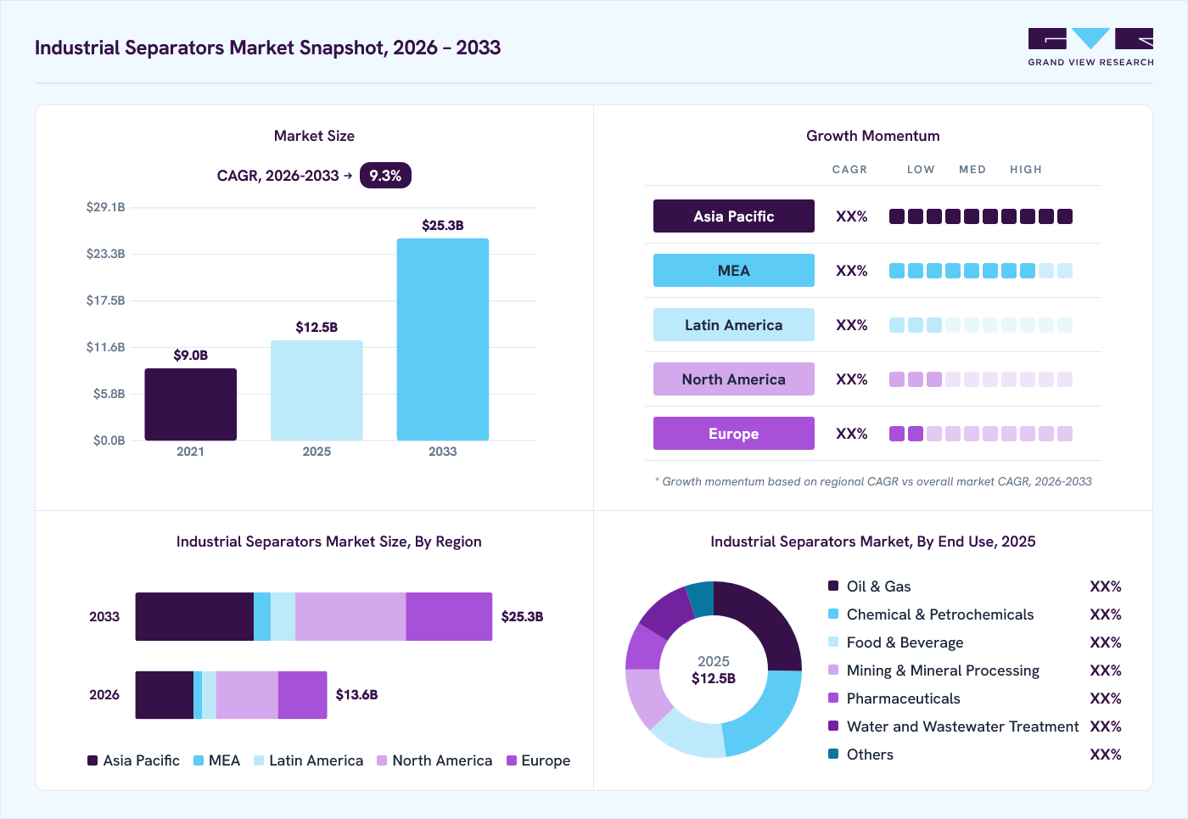The height and width of the screenshot is (819, 1188).
Task: Click the "HIGH" column header
Action: (x=1026, y=170)
